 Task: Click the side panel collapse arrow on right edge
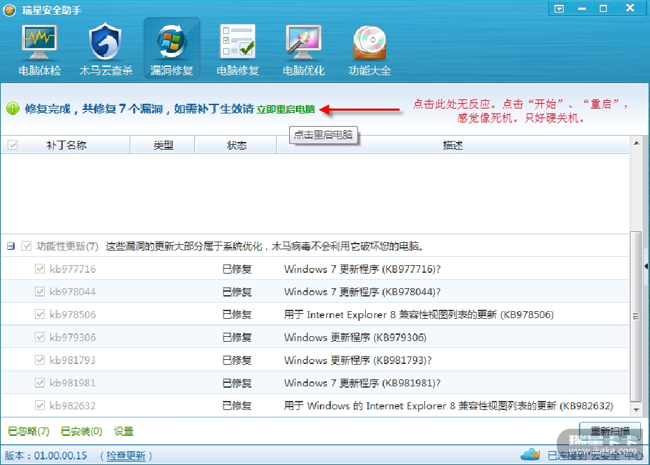point(647,266)
